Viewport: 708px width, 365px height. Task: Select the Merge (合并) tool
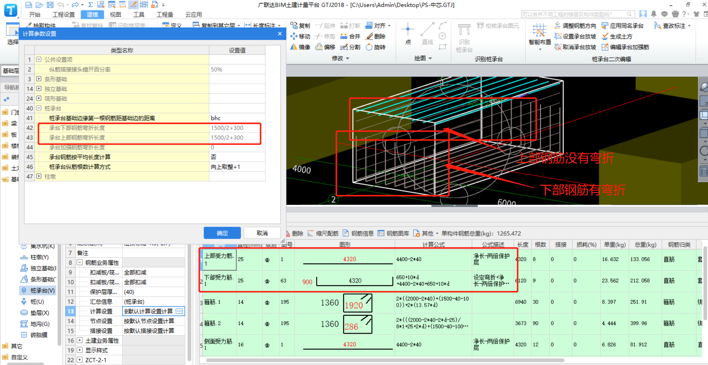[x=350, y=36]
